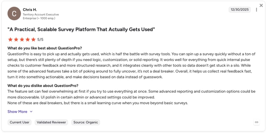Select the fourth orange rating star

(x=27, y=40)
